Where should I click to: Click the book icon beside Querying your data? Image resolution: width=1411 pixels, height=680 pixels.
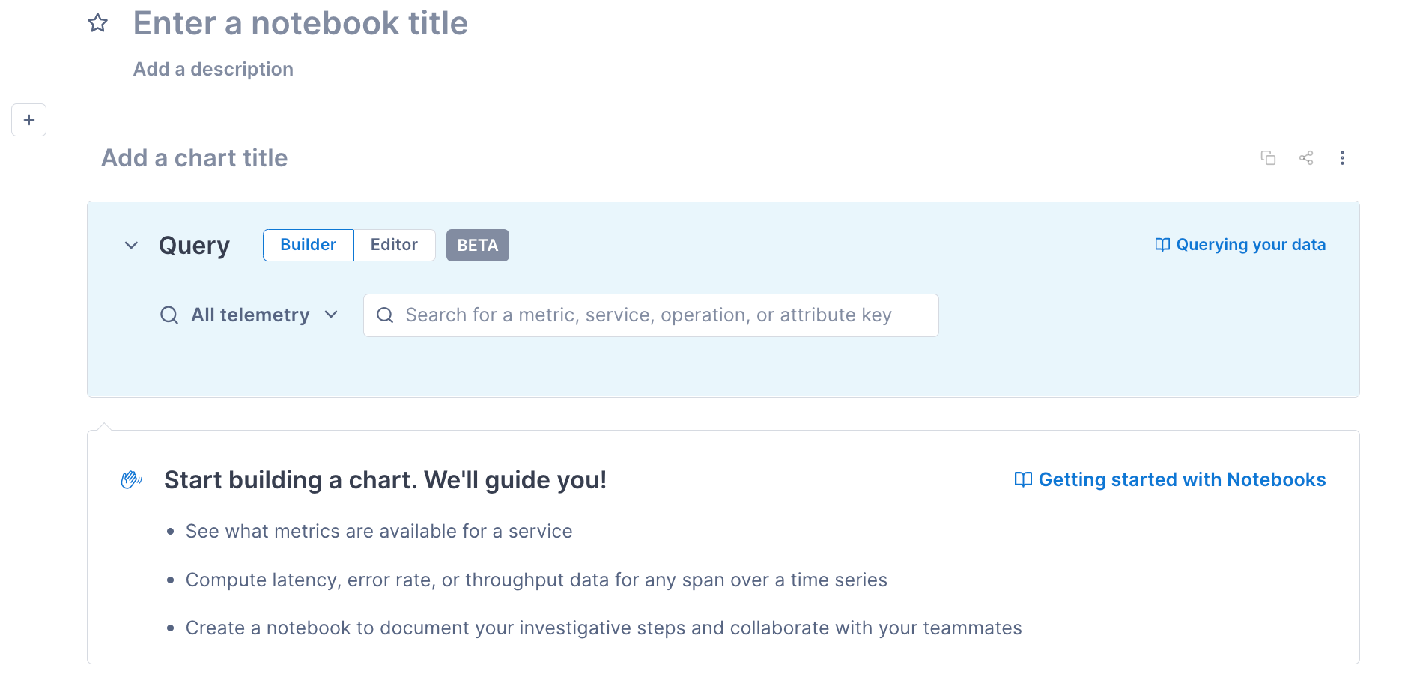pos(1162,244)
